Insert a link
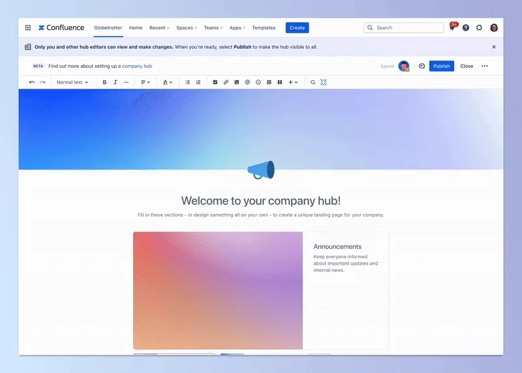This screenshot has width=522, height=373. click(226, 82)
